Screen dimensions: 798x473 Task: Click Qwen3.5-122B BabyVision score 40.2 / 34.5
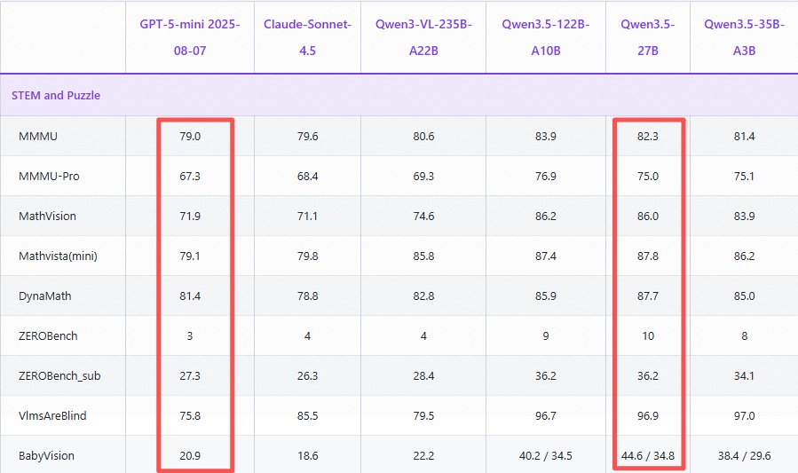(x=546, y=456)
